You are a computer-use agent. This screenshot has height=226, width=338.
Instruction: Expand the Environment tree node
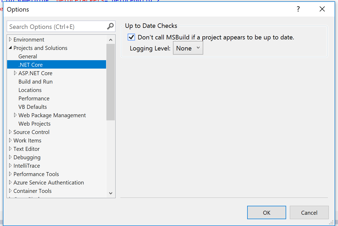click(x=10, y=40)
